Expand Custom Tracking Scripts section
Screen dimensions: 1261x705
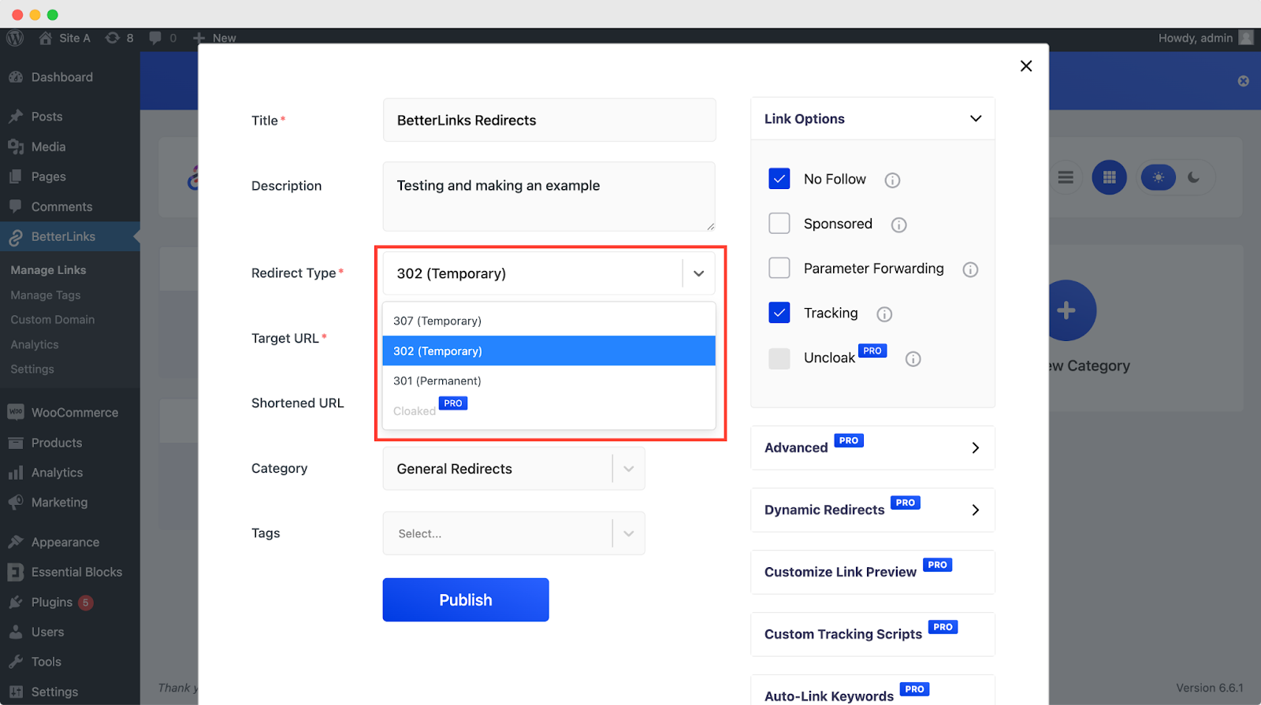(x=872, y=634)
